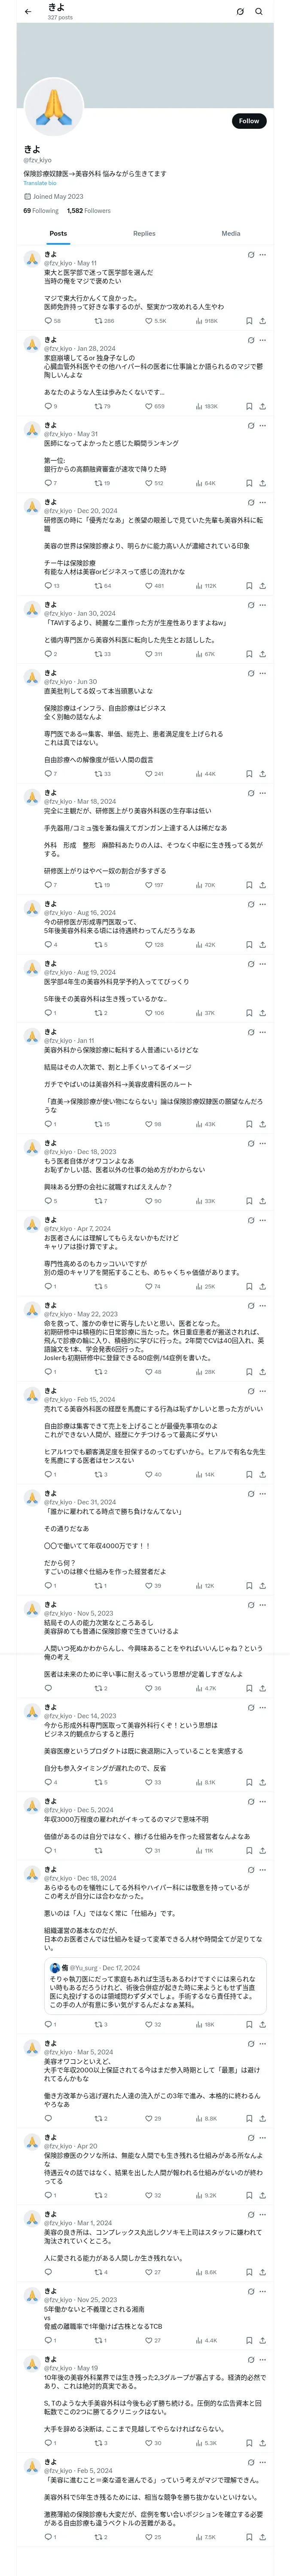Screen dimensions: 290x2576
Task: Open more options for Mar 18, 2024 post
Action: [263, 793]
